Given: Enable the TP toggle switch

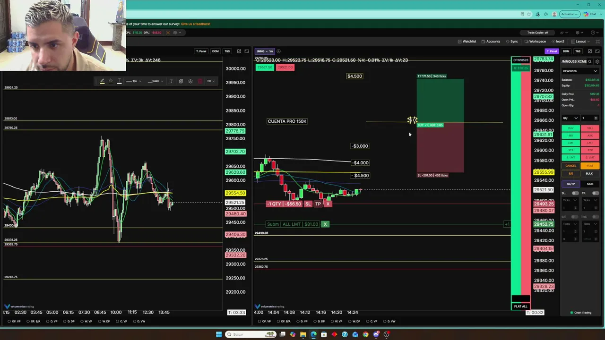Looking at the screenshot, I should (595, 193).
